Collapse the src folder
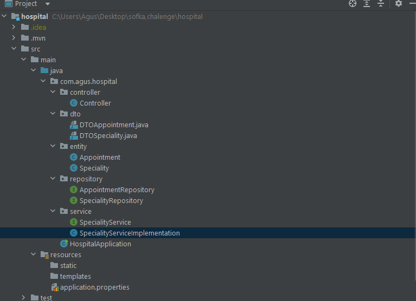The height and width of the screenshot is (301, 416). (x=14, y=49)
